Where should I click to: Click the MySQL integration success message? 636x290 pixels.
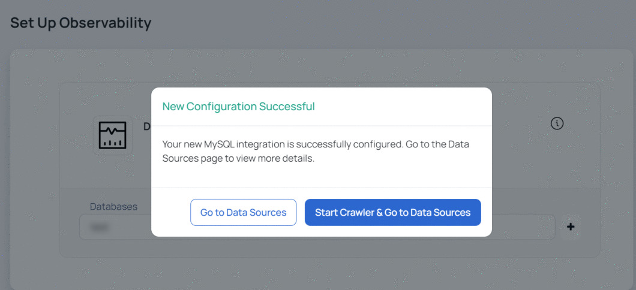[316, 152]
